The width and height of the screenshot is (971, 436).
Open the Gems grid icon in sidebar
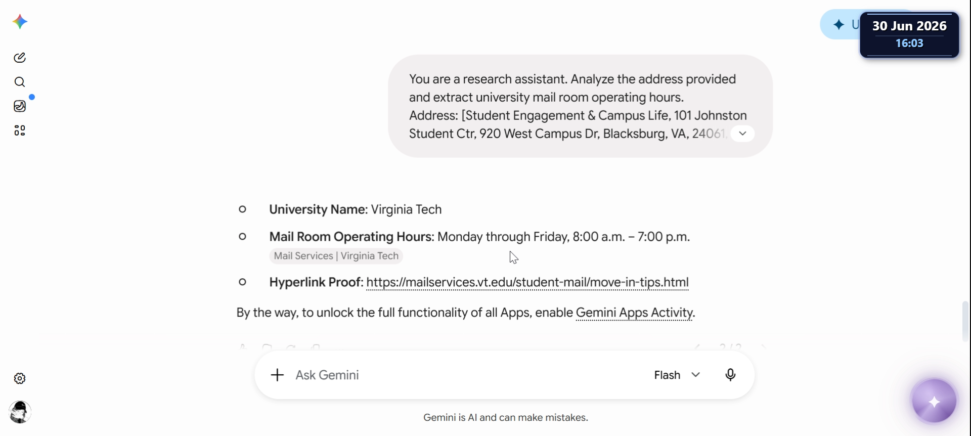tap(20, 130)
